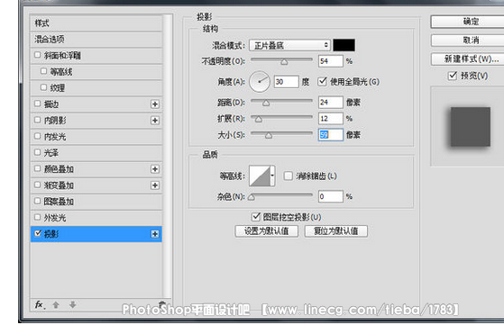The height and width of the screenshot is (325, 504).
Task: Enable the 内阴影 checkbox
Action: (x=37, y=120)
